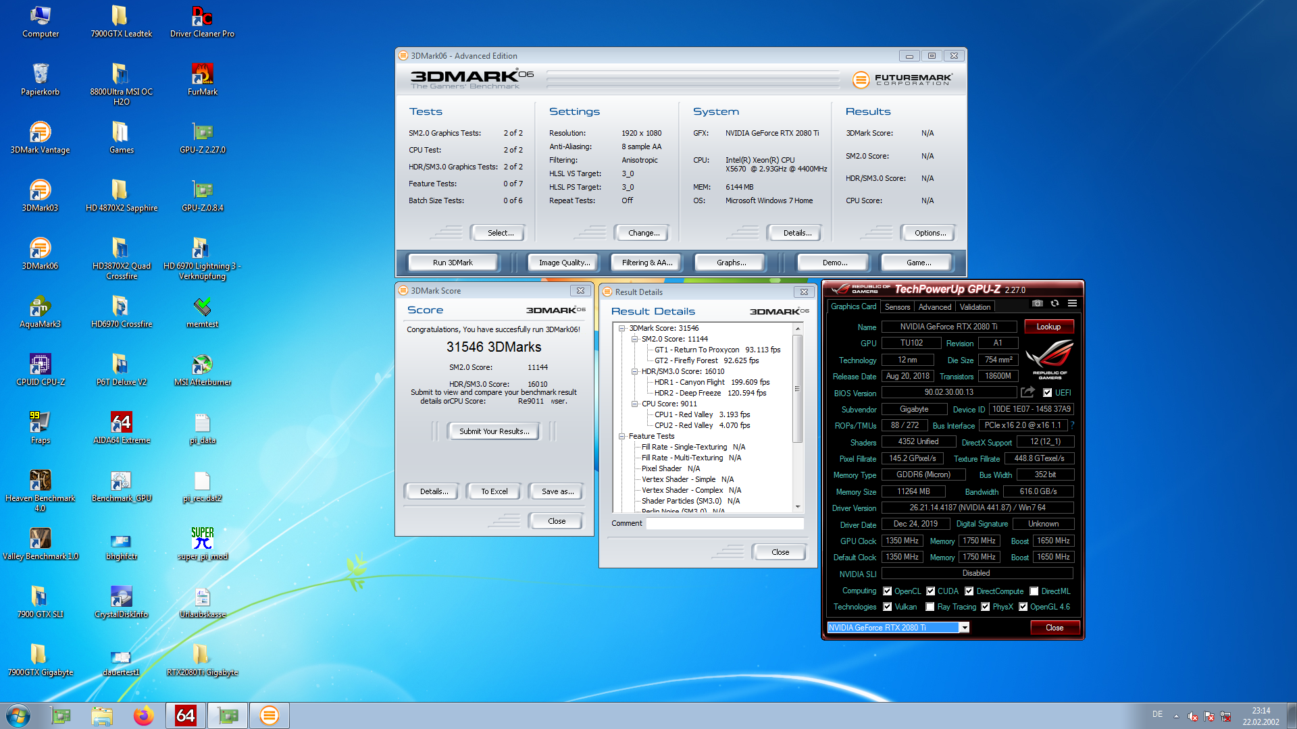This screenshot has width=1297, height=729.
Task: Click the Comment input field
Action: 724,523
